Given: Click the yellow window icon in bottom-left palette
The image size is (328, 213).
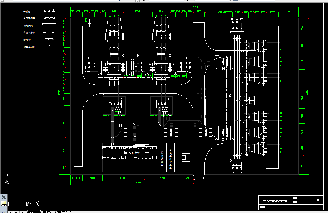Looking at the screenshot, I should pyautogui.click(x=4, y=204).
